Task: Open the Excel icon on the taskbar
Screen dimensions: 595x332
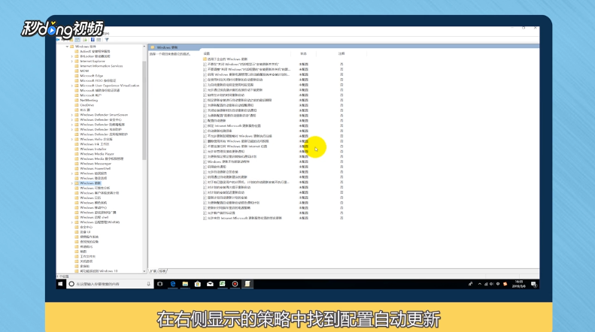Action: click(223, 284)
